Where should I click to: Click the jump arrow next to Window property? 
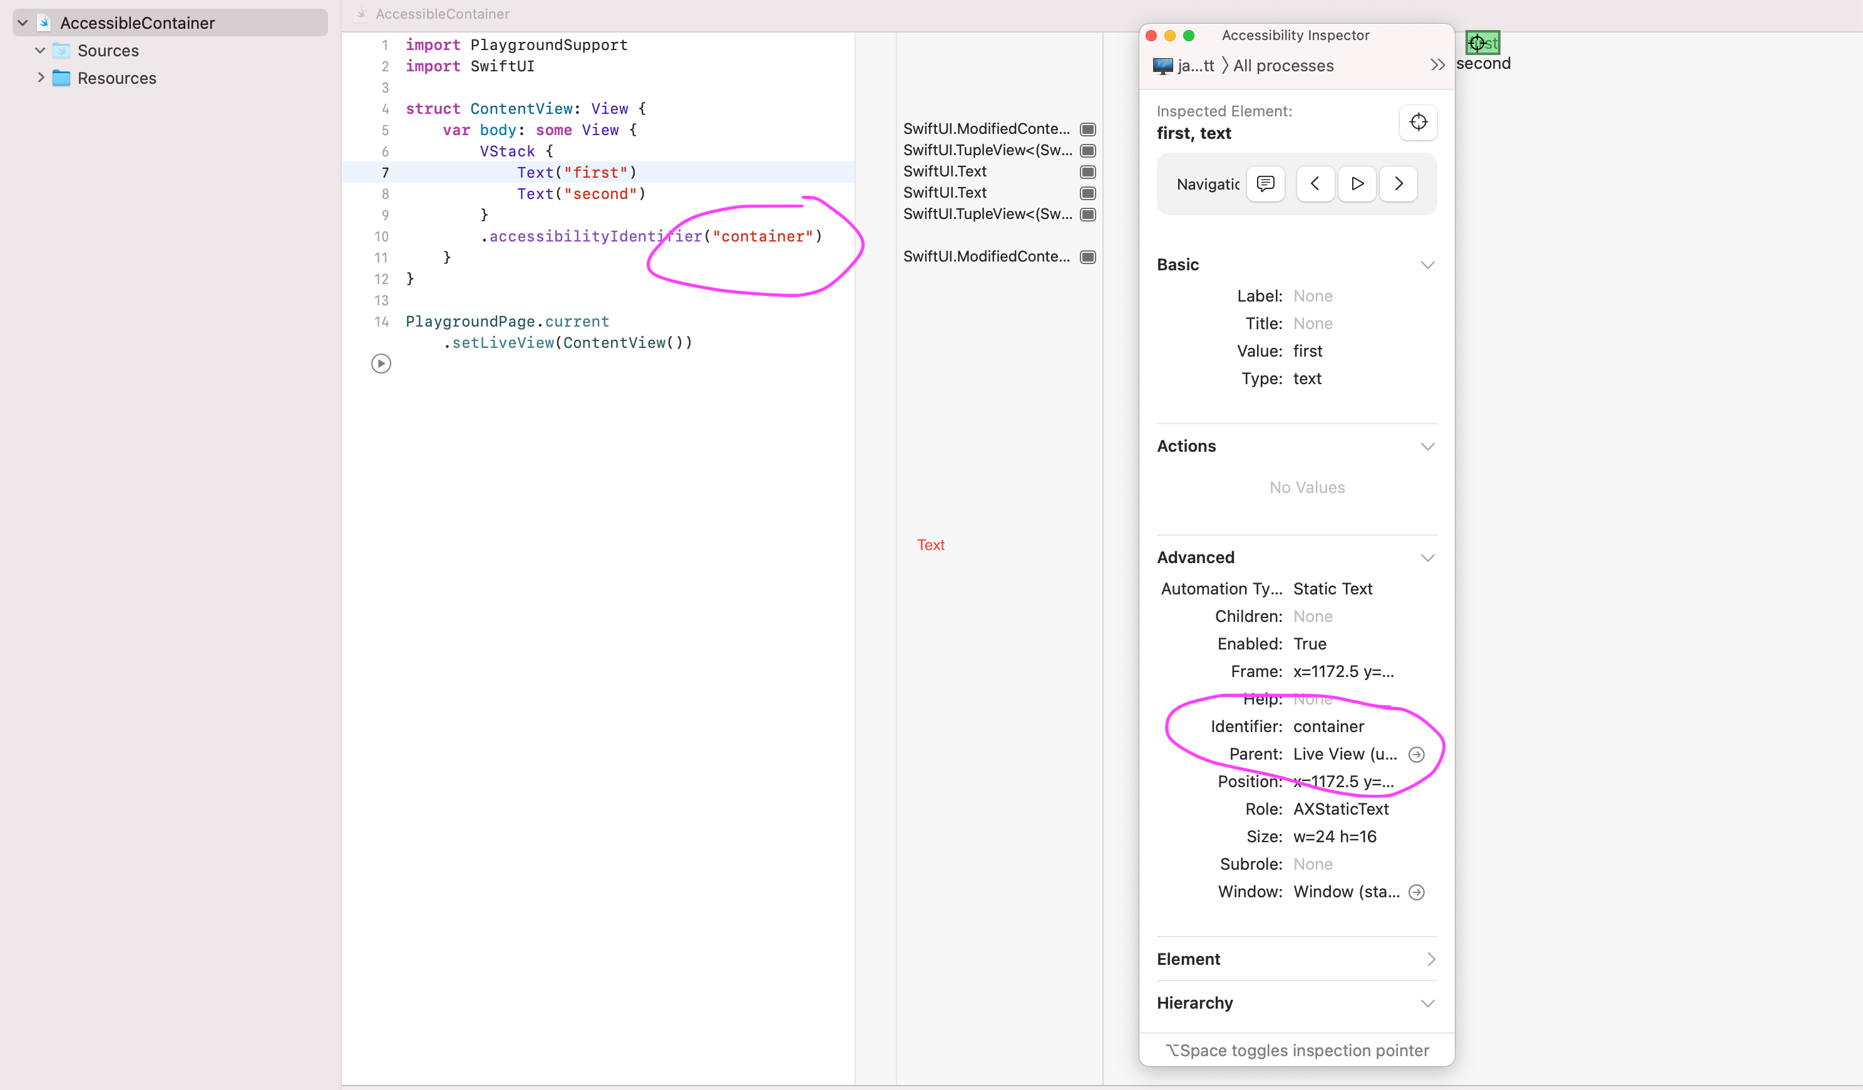(x=1417, y=892)
